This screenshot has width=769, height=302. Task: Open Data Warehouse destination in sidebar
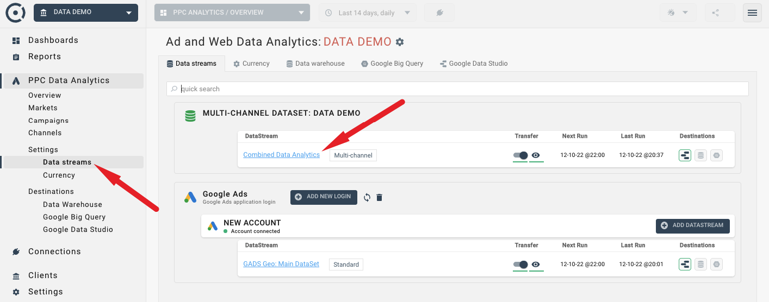click(72, 204)
